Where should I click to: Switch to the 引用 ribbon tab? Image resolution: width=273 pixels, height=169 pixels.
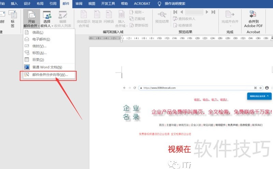(53, 3)
